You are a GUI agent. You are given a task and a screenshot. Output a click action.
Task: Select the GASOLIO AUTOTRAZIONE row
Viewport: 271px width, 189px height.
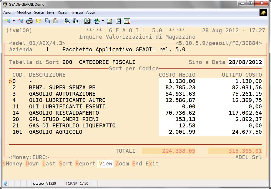[62, 94]
